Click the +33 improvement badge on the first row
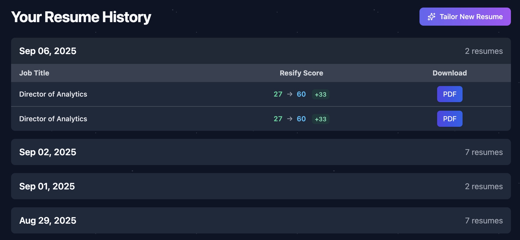520x240 pixels. point(320,94)
